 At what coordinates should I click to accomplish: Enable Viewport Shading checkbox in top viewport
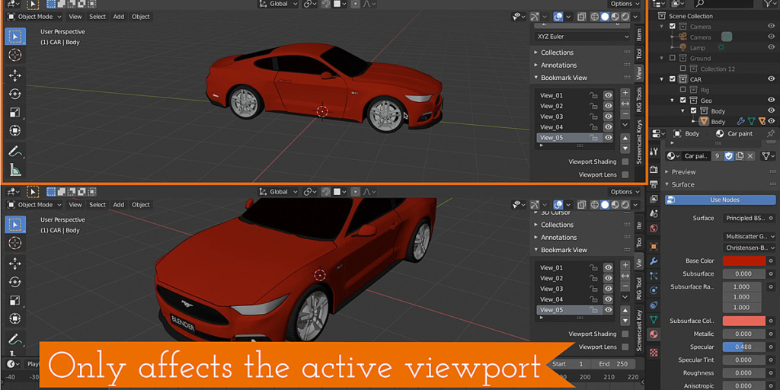coord(625,161)
